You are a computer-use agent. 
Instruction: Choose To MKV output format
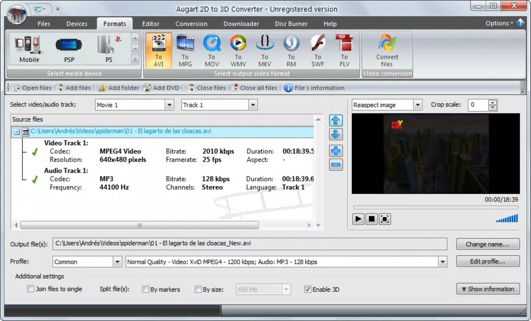coord(265,51)
